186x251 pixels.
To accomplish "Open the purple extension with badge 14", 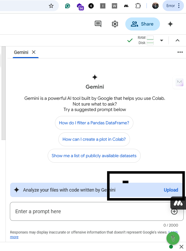I will [x=80, y=7].
